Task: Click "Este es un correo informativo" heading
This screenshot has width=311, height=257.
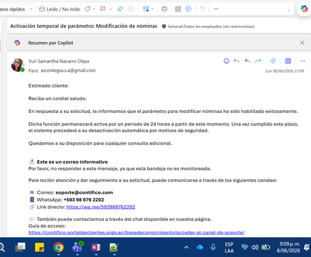Action: (72, 162)
